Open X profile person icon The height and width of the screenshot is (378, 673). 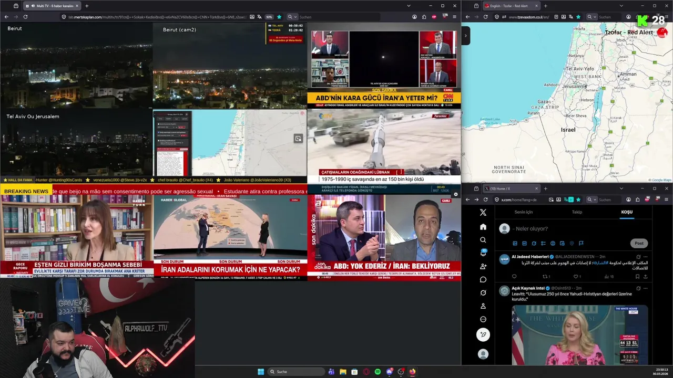pyautogui.click(x=483, y=306)
